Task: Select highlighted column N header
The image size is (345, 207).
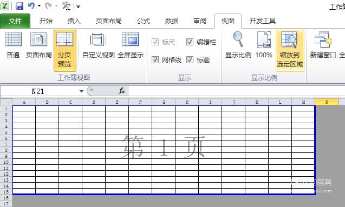Action: click(x=327, y=102)
